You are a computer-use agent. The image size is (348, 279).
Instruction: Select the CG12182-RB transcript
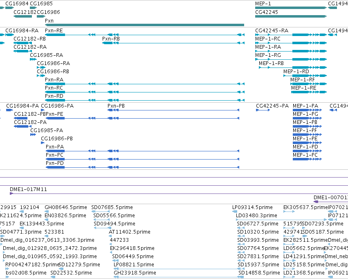click(x=22, y=43)
